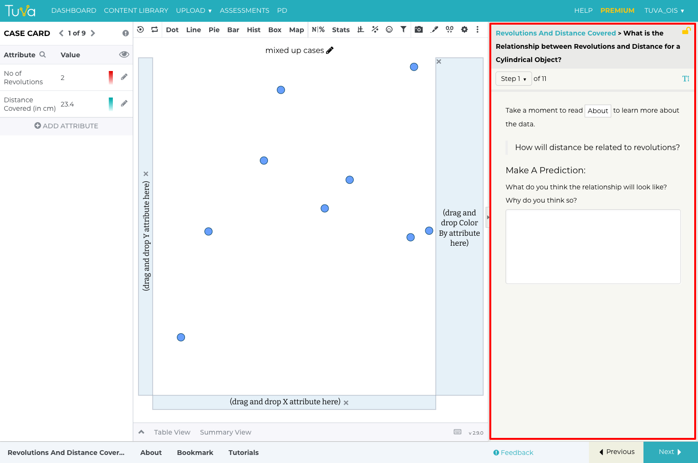Remove the Y axis attribute (x)
Image resolution: width=698 pixels, height=463 pixels.
[146, 174]
